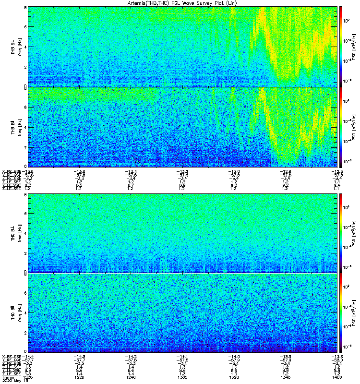Click the '1240' time tick label
The height and width of the screenshot is (384, 360).
point(131,377)
